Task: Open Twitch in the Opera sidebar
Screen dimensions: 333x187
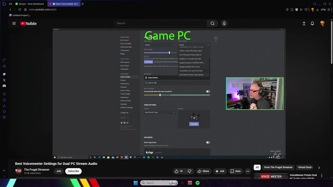Action: pos(4,74)
